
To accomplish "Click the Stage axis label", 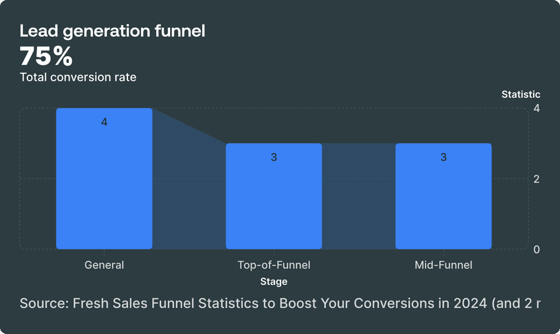I will (x=273, y=282).
